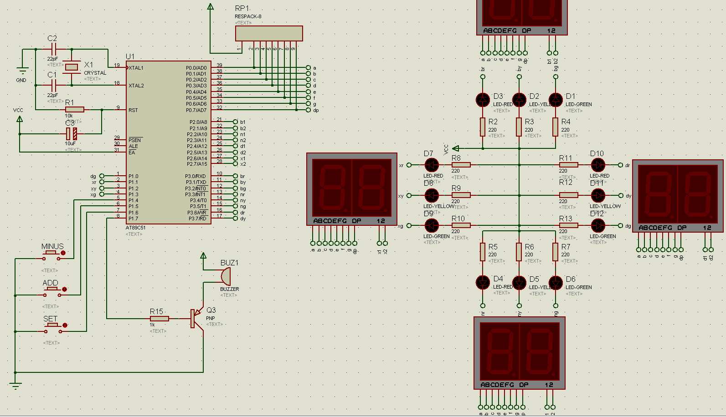Click the BUZZER label text

tap(229, 289)
